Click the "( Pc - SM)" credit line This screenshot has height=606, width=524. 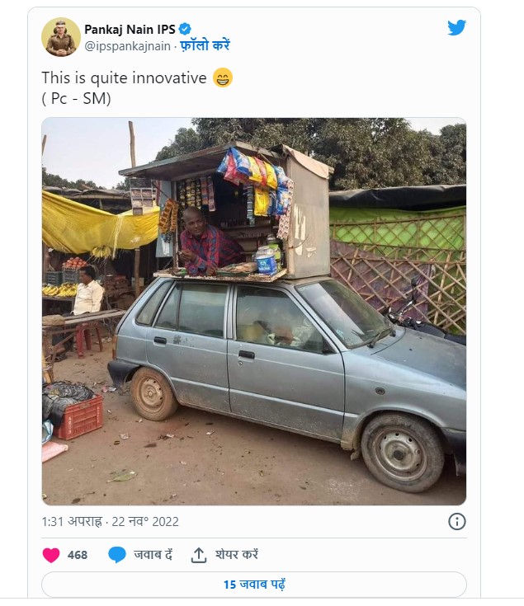pyautogui.click(x=76, y=99)
